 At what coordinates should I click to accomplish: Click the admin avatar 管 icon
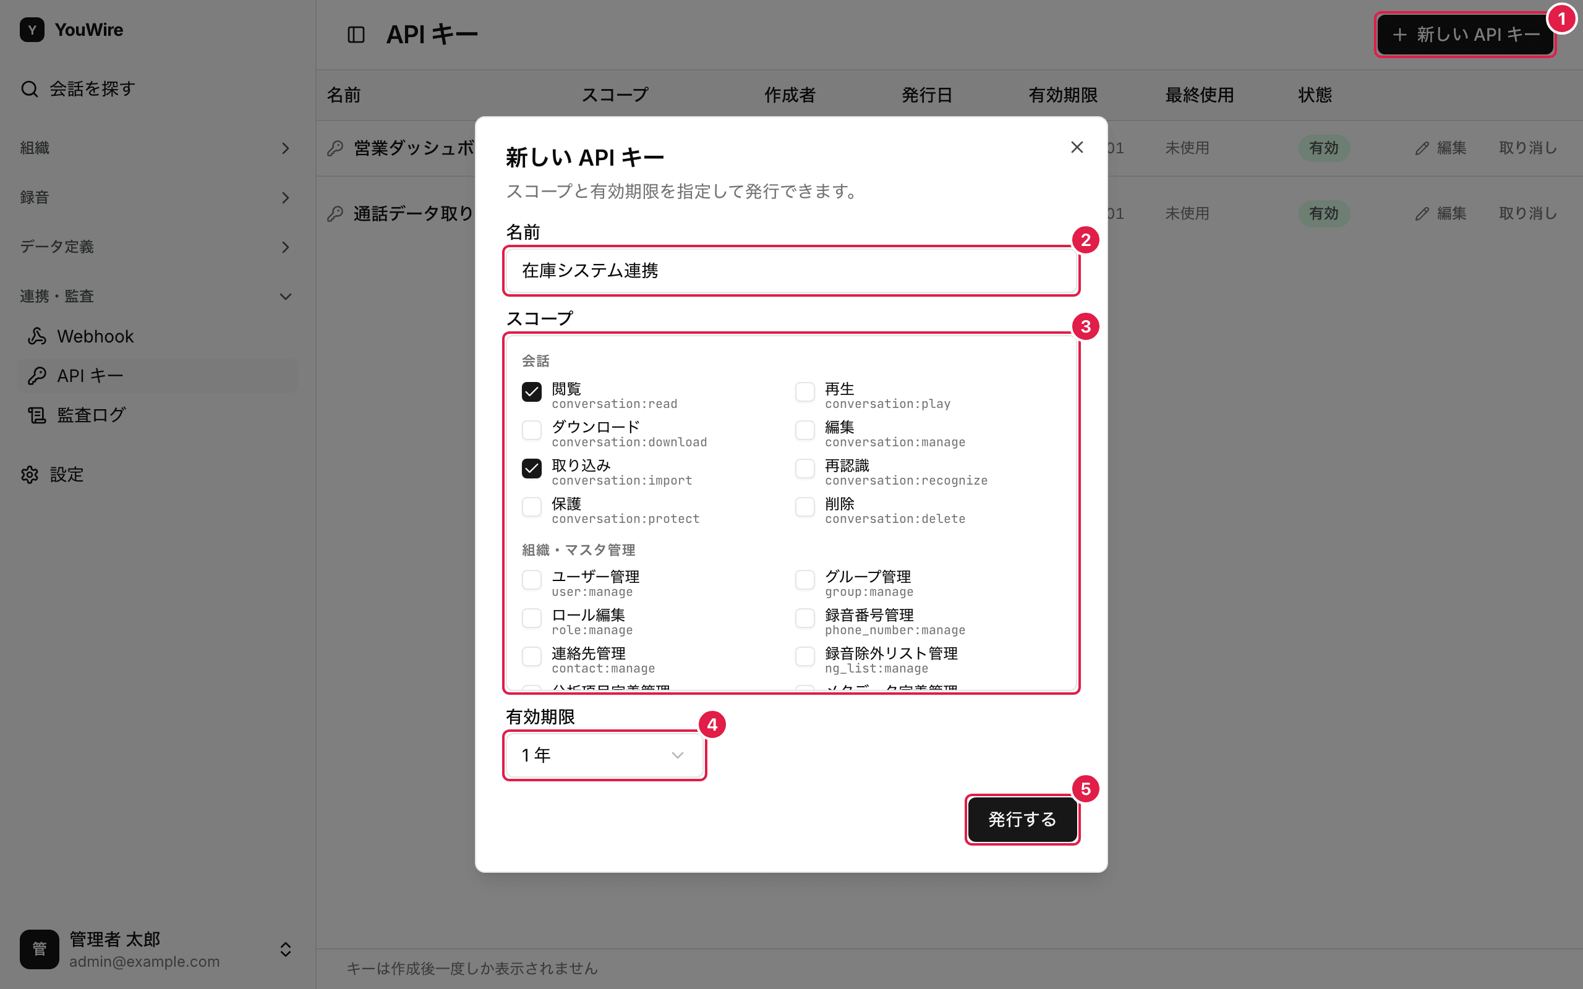click(39, 949)
